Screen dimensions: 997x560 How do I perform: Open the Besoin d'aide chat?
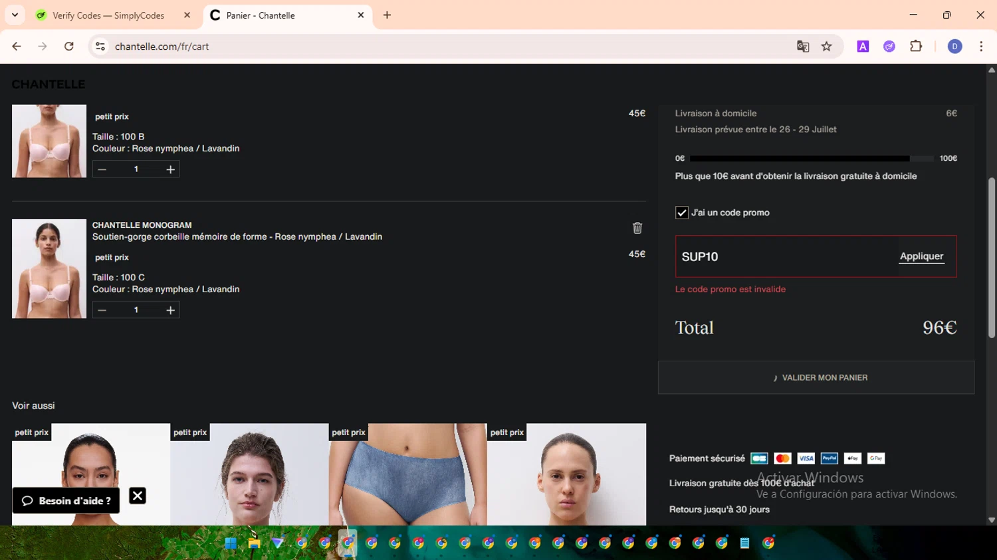[66, 501]
